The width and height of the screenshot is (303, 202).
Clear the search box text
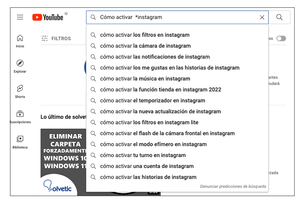coord(262,17)
